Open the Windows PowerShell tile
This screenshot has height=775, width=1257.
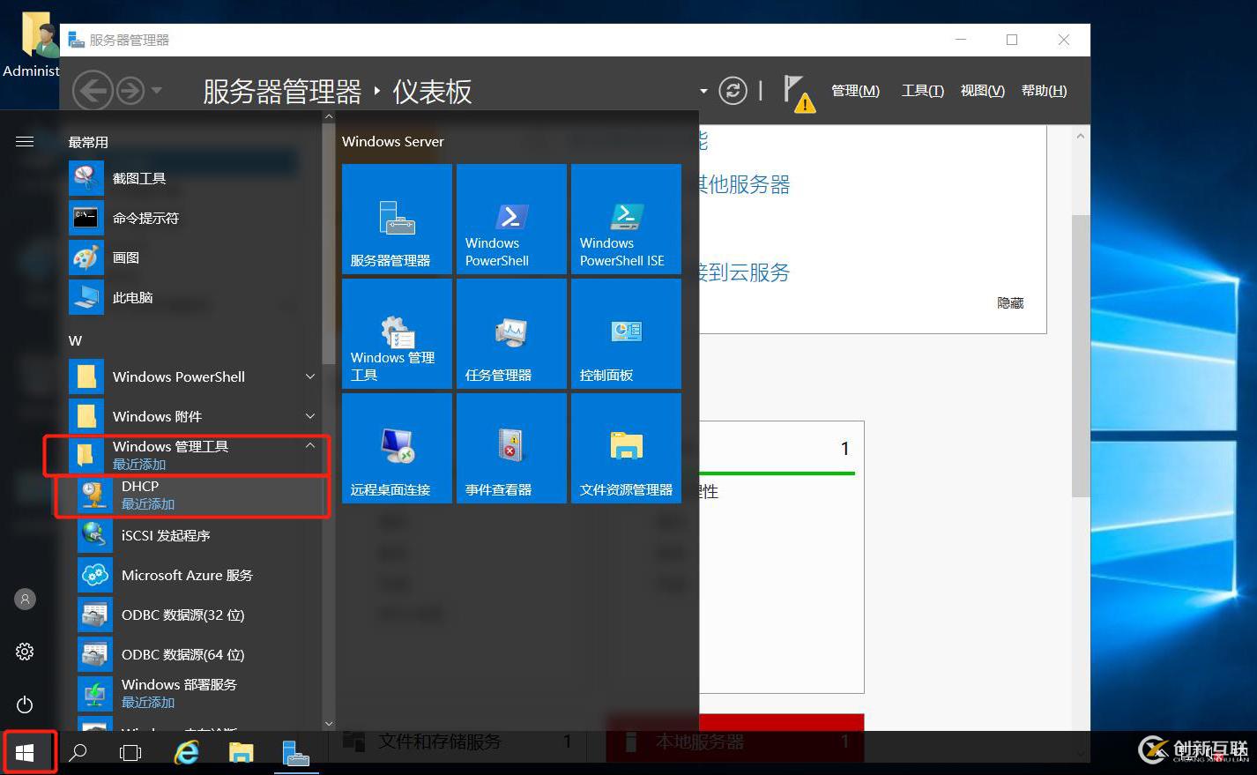[511, 219]
